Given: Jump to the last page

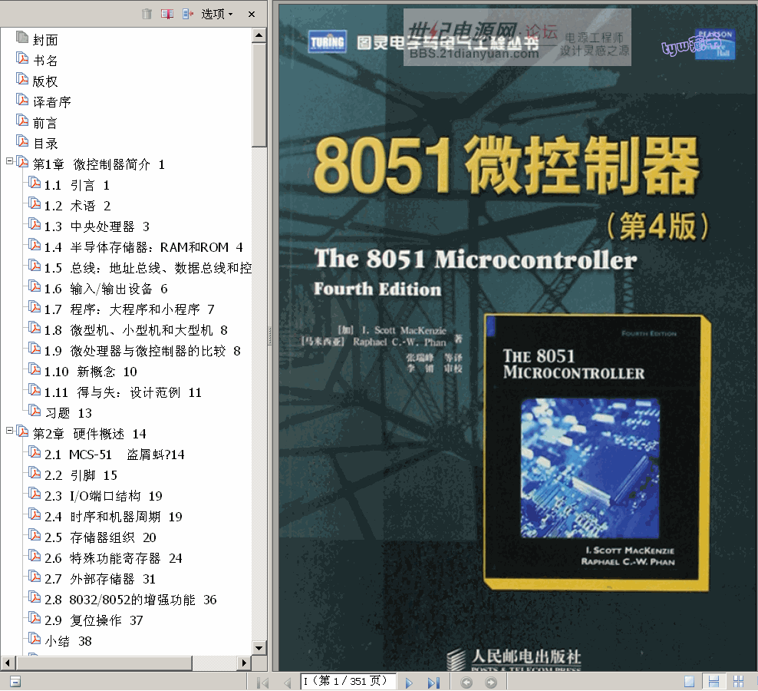Looking at the screenshot, I should click(433, 683).
